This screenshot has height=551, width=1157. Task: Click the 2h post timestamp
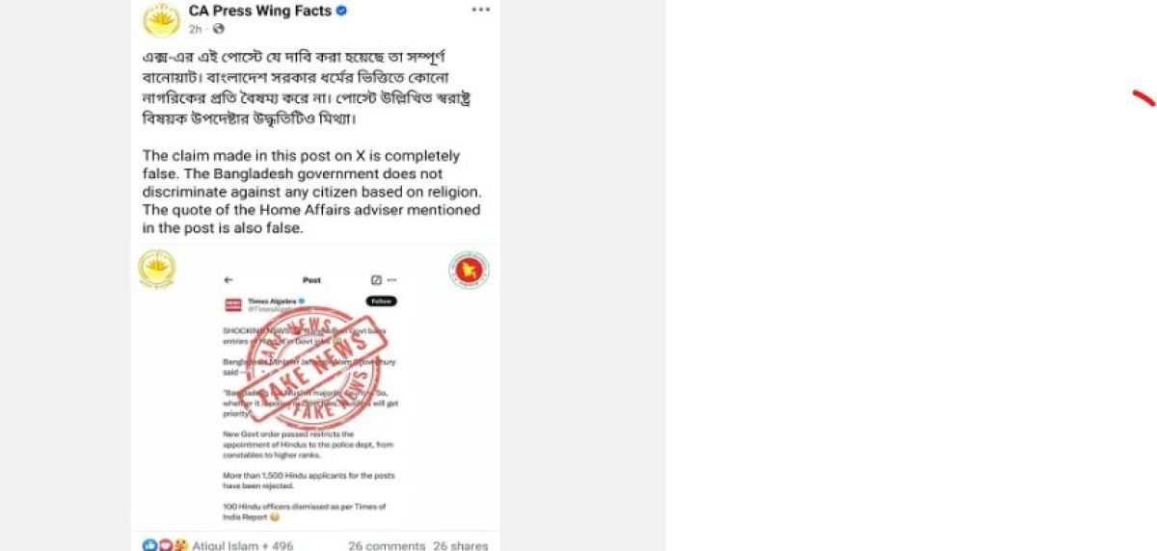point(195,29)
